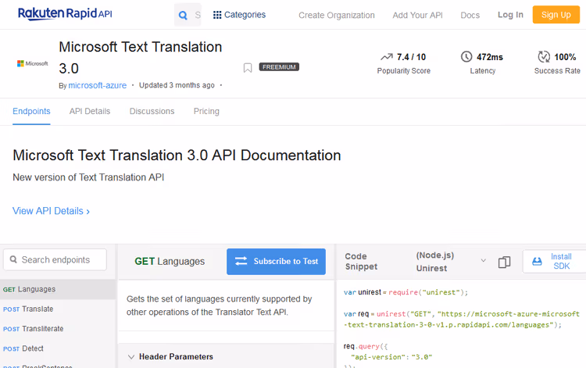This screenshot has height=368, width=586.
Task: Click the 'Updated 3 months ago' text
Action: (x=177, y=85)
